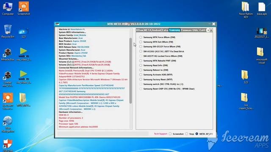Switch to the Utils tab

coord(195,30)
